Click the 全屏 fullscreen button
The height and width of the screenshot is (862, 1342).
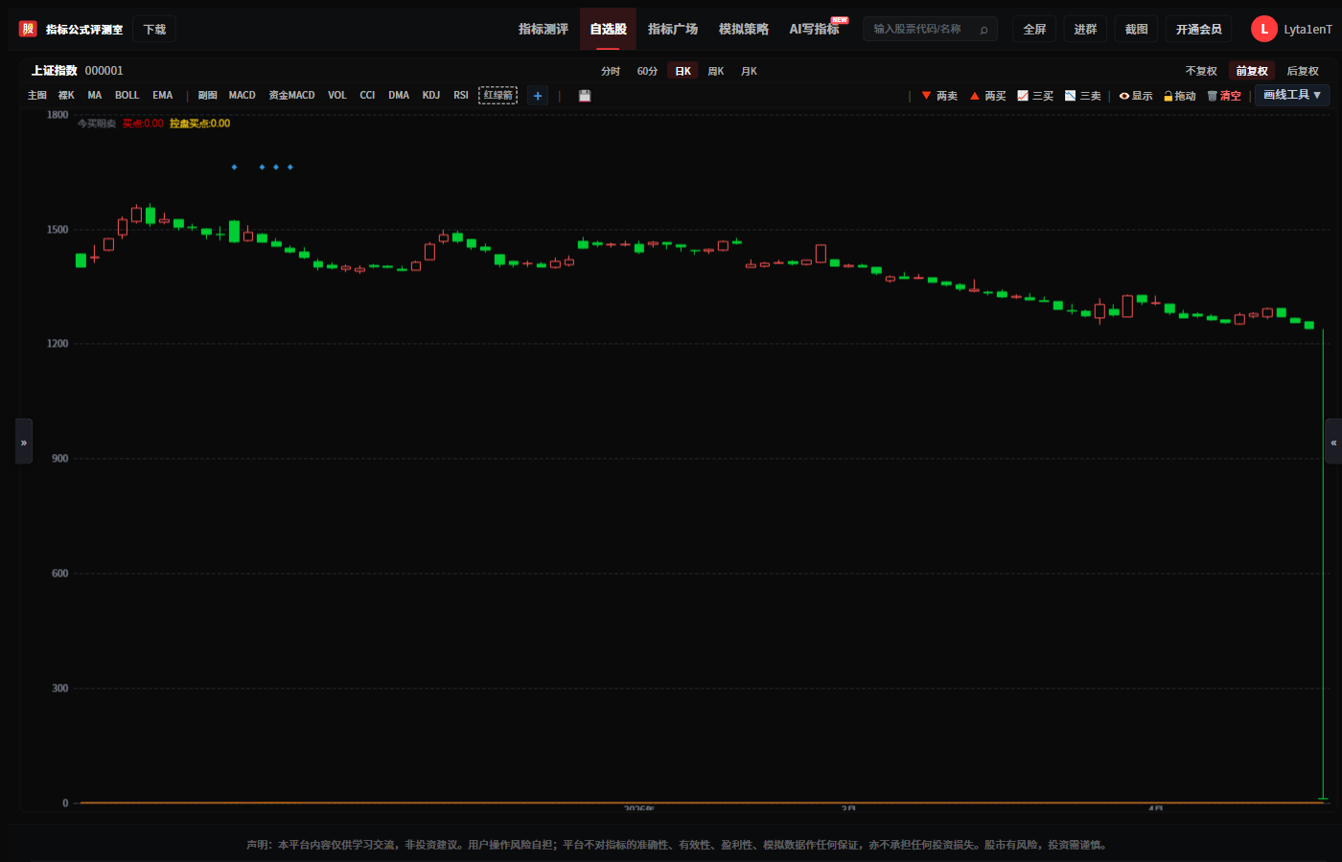(x=1034, y=30)
